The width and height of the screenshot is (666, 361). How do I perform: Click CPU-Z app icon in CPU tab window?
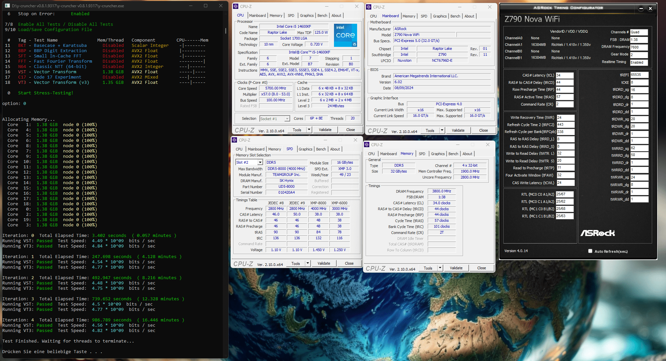pos(236,6)
